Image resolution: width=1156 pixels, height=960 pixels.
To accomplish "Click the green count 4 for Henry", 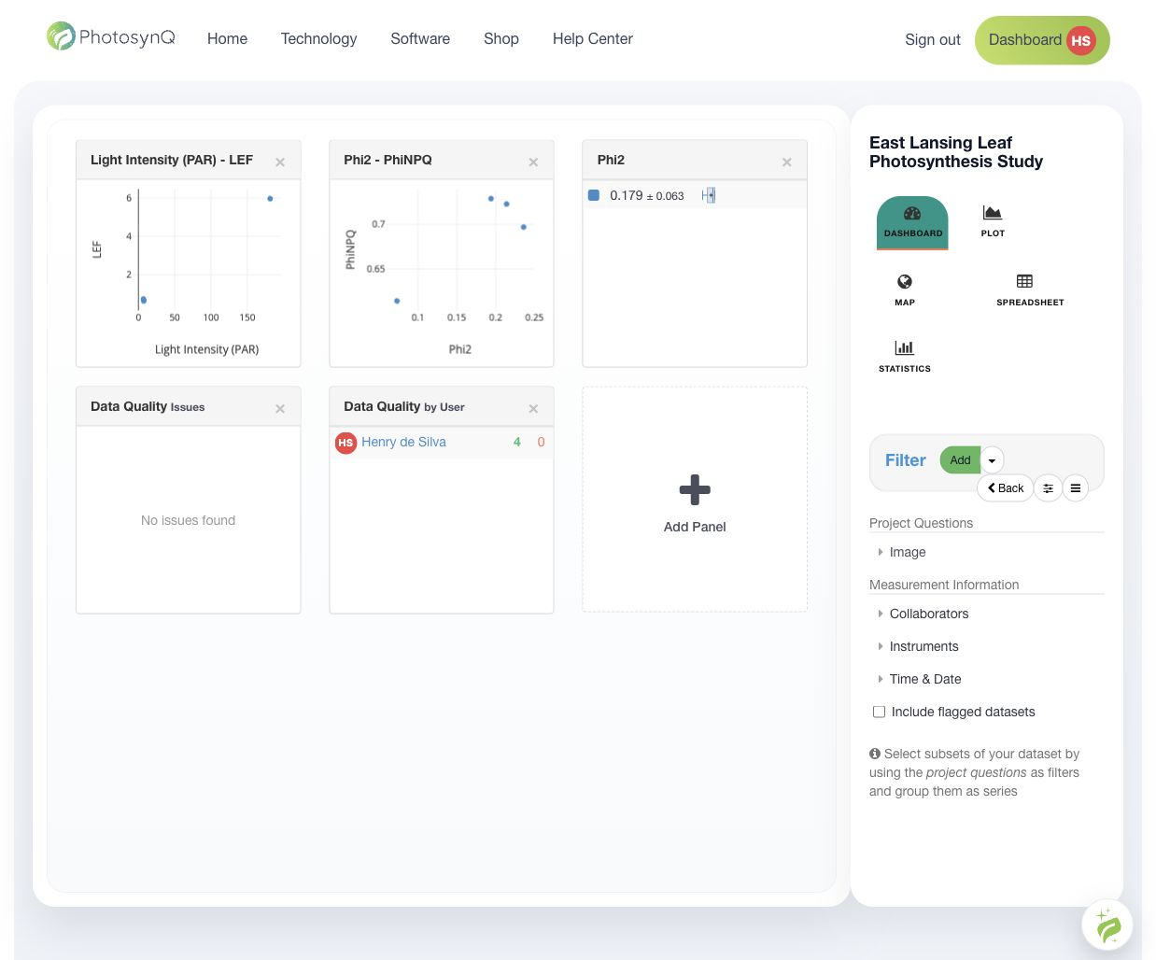I will [x=517, y=443].
